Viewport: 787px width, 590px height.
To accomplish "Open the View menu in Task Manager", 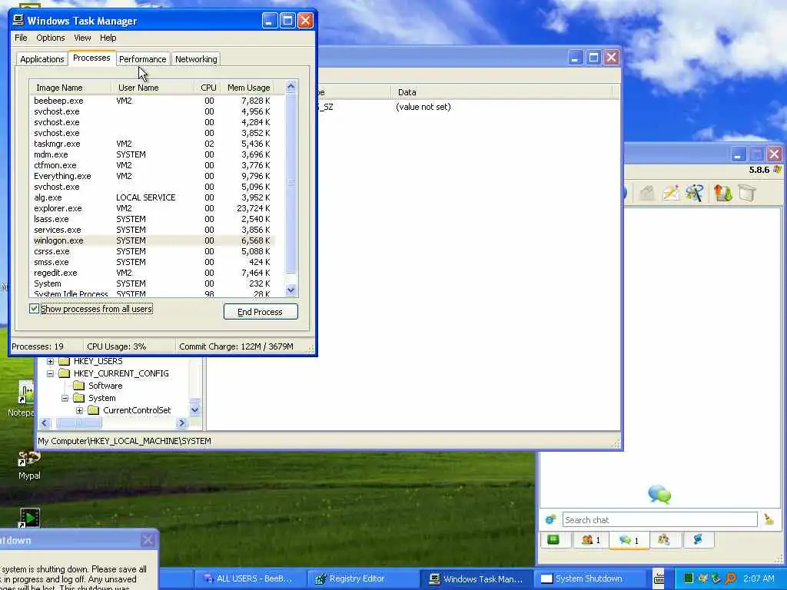I will 82,38.
